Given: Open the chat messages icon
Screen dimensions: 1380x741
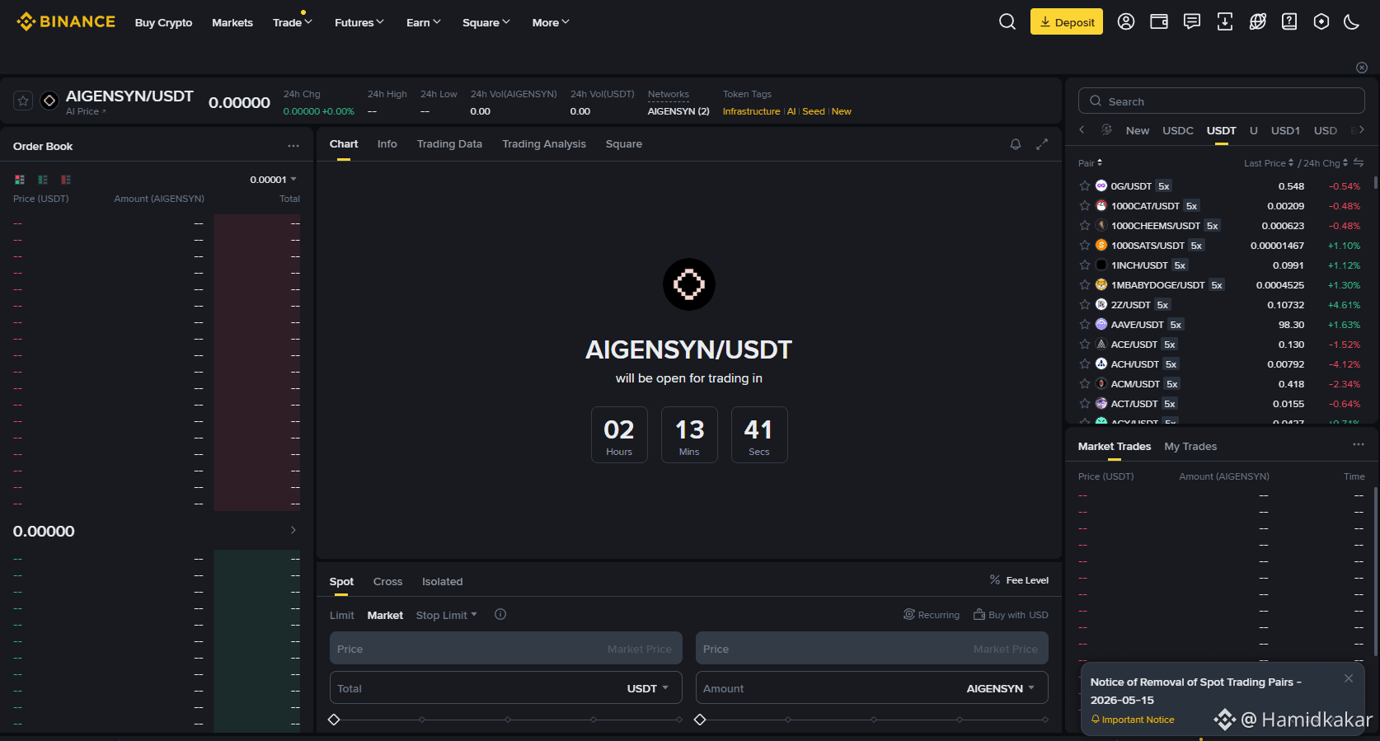Looking at the screenshot, I should click(1192, 21).
